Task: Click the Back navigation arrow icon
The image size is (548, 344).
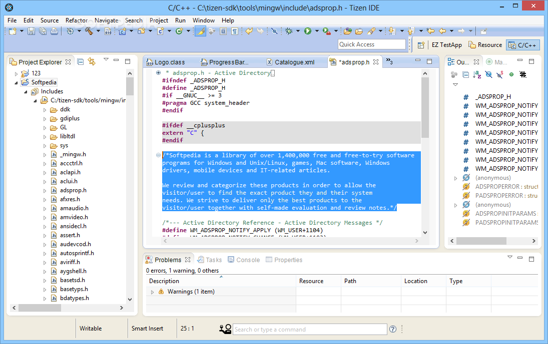Action: (442, 31)
